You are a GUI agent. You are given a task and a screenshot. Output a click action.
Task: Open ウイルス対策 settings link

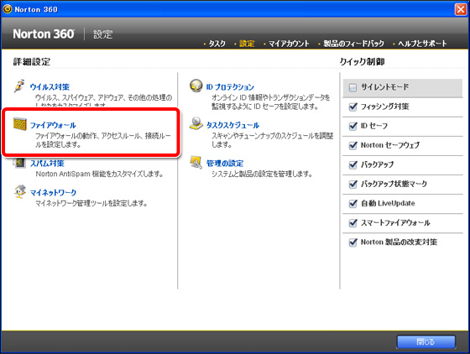pos(50,87)
